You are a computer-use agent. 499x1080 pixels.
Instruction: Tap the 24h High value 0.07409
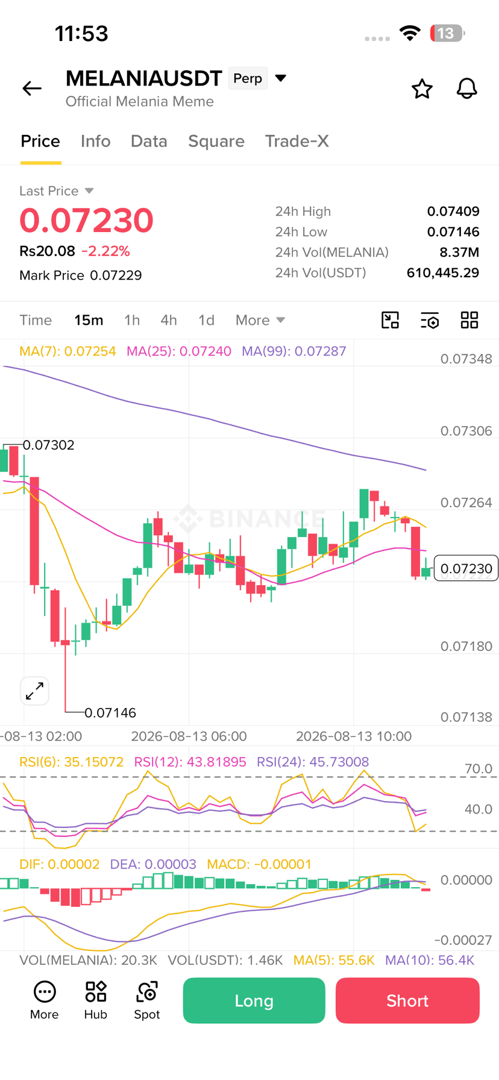click(453, 212)
